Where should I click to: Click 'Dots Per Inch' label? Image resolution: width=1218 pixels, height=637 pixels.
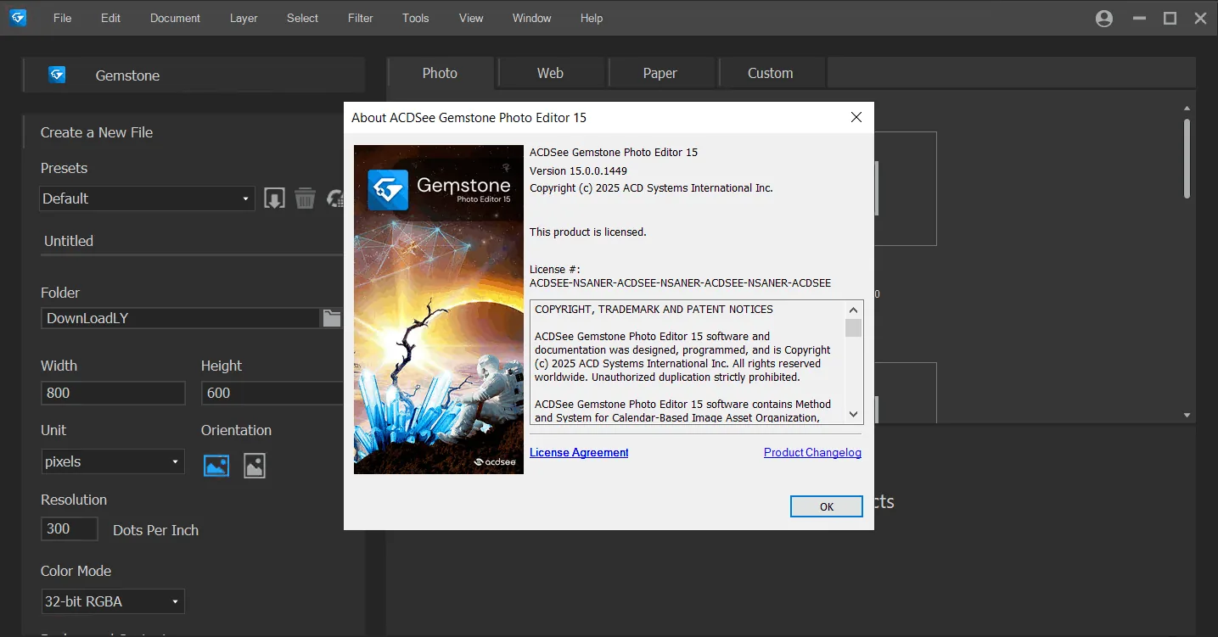pos(156,530)
